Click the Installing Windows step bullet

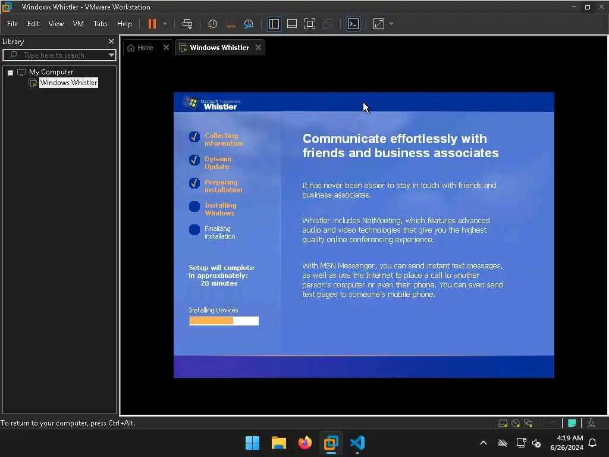coord(194,206)
